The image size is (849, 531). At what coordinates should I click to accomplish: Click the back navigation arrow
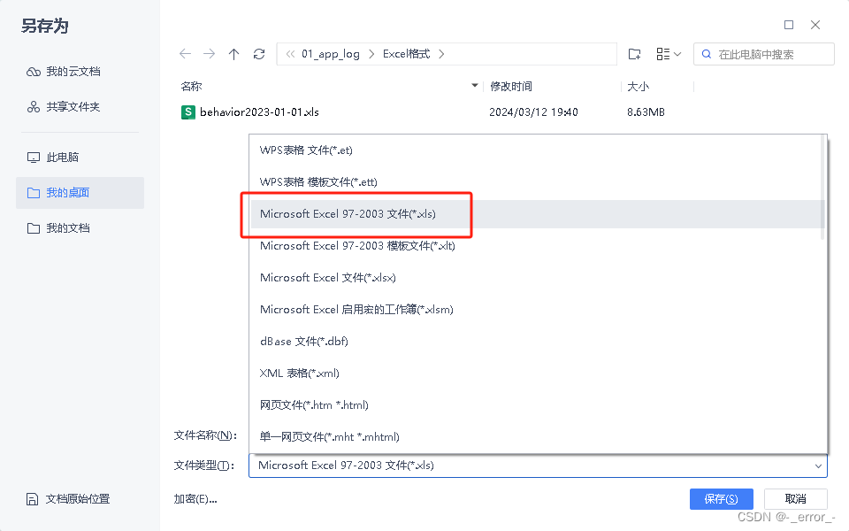click(185, 54)
